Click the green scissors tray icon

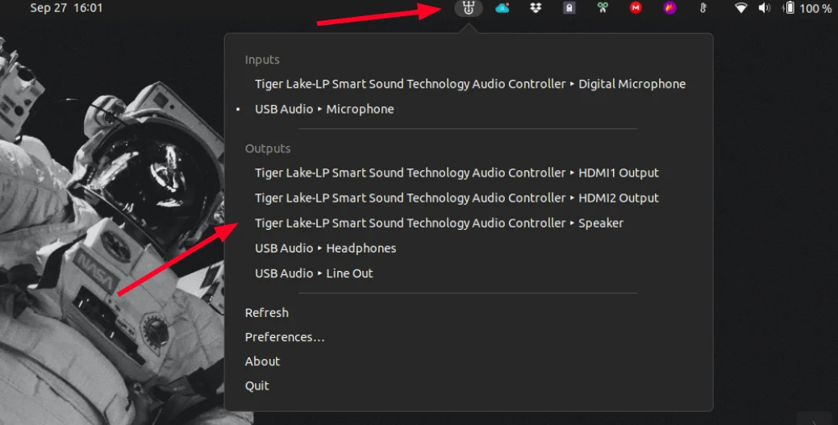pyautogui.click(x=602, y=8)
